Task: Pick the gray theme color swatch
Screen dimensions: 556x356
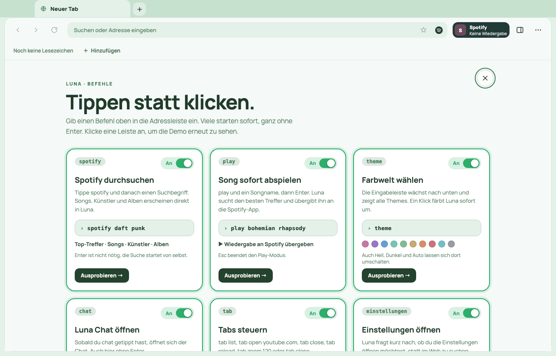Action: point(451,244)
